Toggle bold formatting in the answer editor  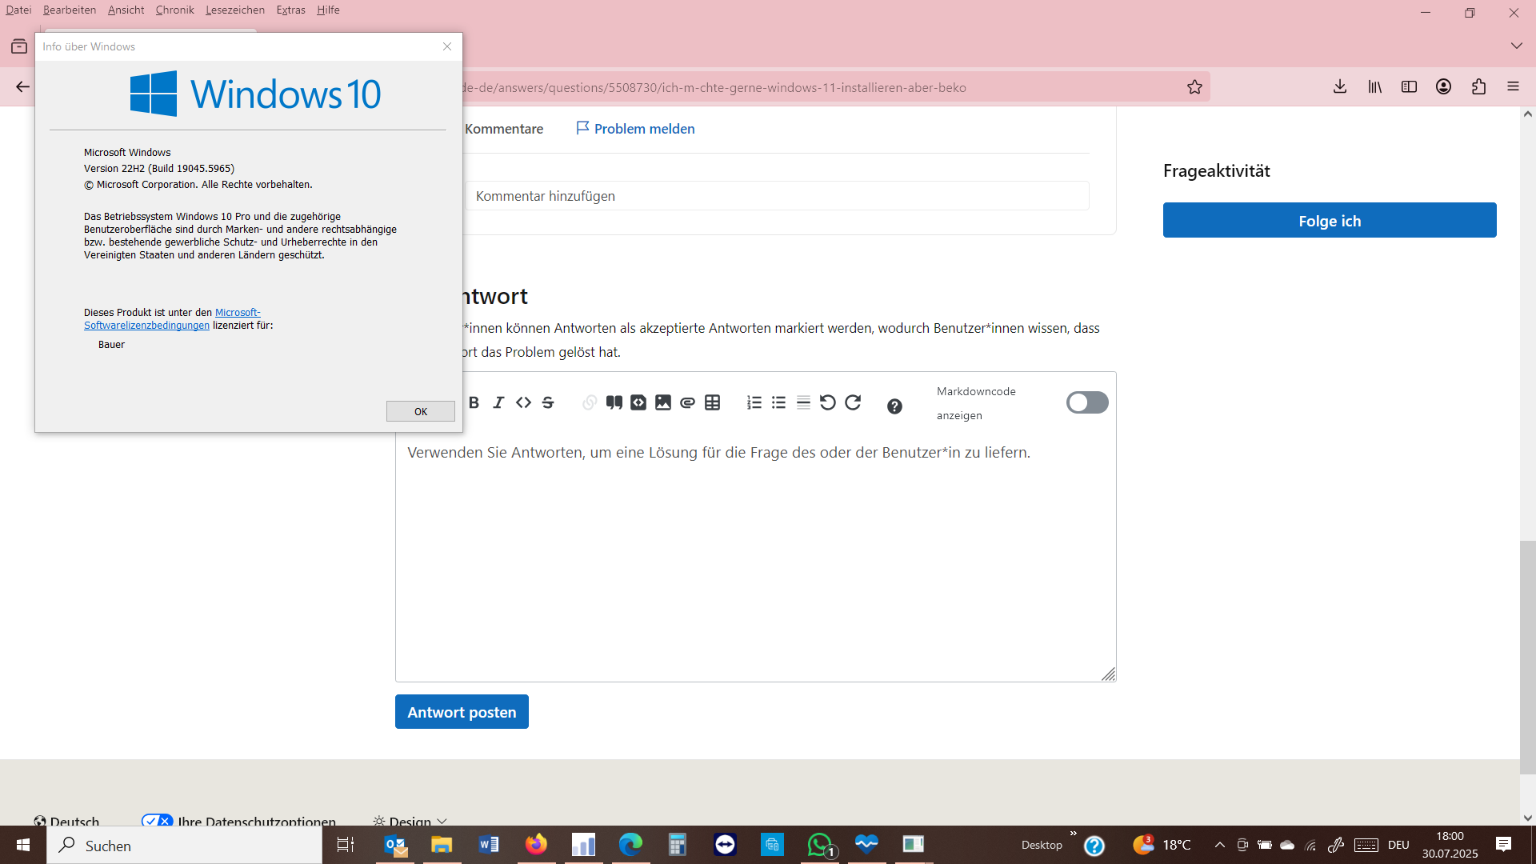(x=474, y=402)
